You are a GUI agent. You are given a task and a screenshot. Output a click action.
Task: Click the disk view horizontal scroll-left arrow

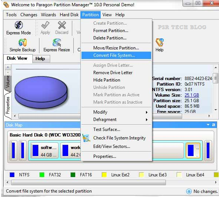(x=15, y=116)
